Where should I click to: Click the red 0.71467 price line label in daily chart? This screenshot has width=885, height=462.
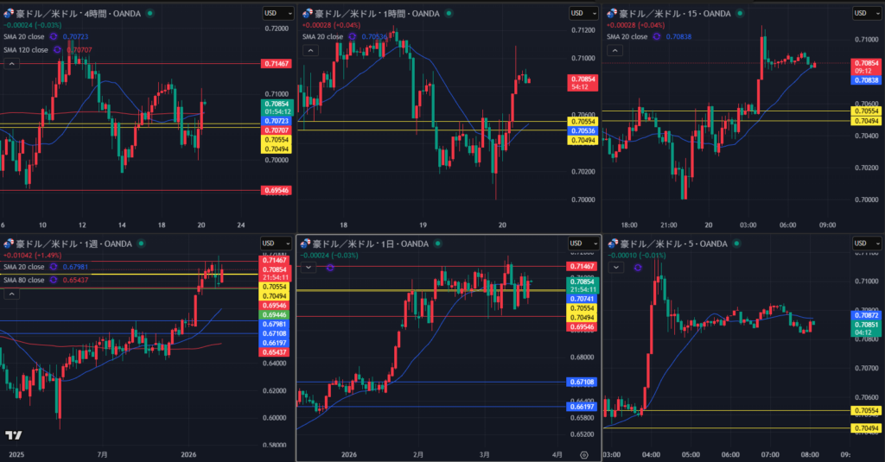pos(581,266)
